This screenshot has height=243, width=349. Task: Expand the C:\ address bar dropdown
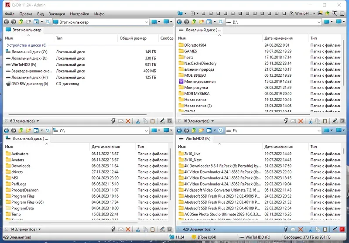coord(146,130)
